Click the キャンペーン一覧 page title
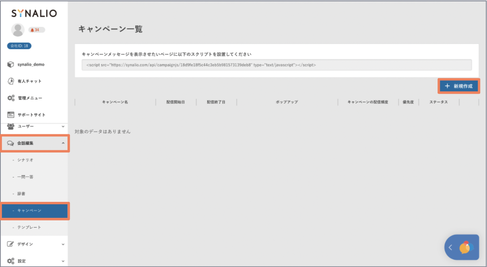Image resolution: width=487 pixels, height=267 pixels. [x=110, y=29]
